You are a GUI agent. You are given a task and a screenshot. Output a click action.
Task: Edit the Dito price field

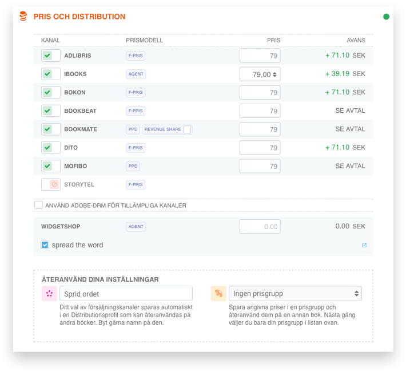260,148
